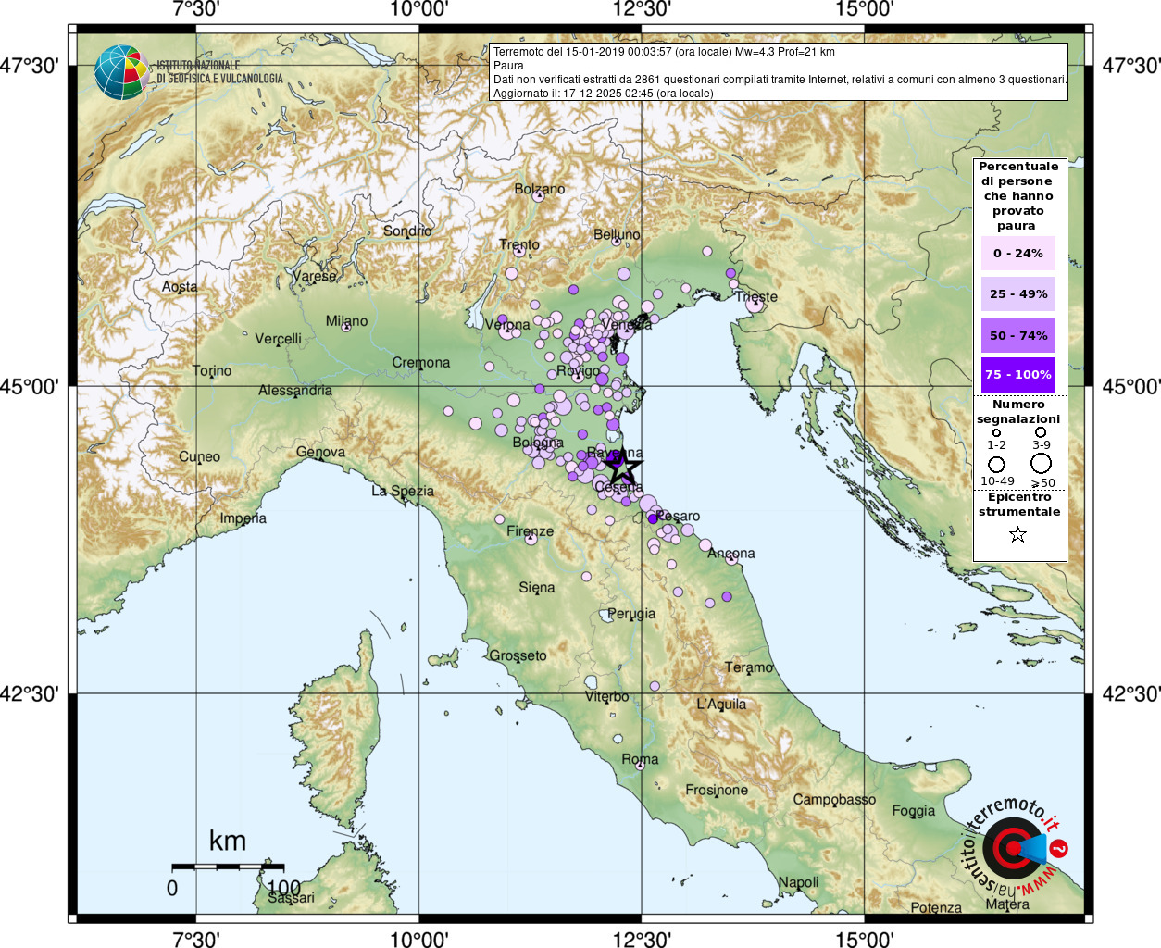The image size is (1161, 948).
Task: Click the dark purple report circle near Pesaro
Action: (x=653, y=518)
